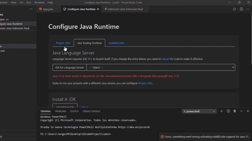Click the App.java tab error icon
The image size is (252, 141).
click(x=41, y=9)
